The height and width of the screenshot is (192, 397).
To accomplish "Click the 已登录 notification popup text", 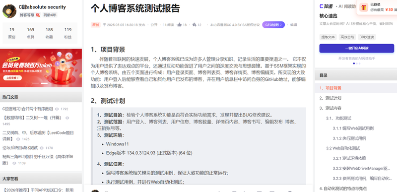I will (375, 4).
